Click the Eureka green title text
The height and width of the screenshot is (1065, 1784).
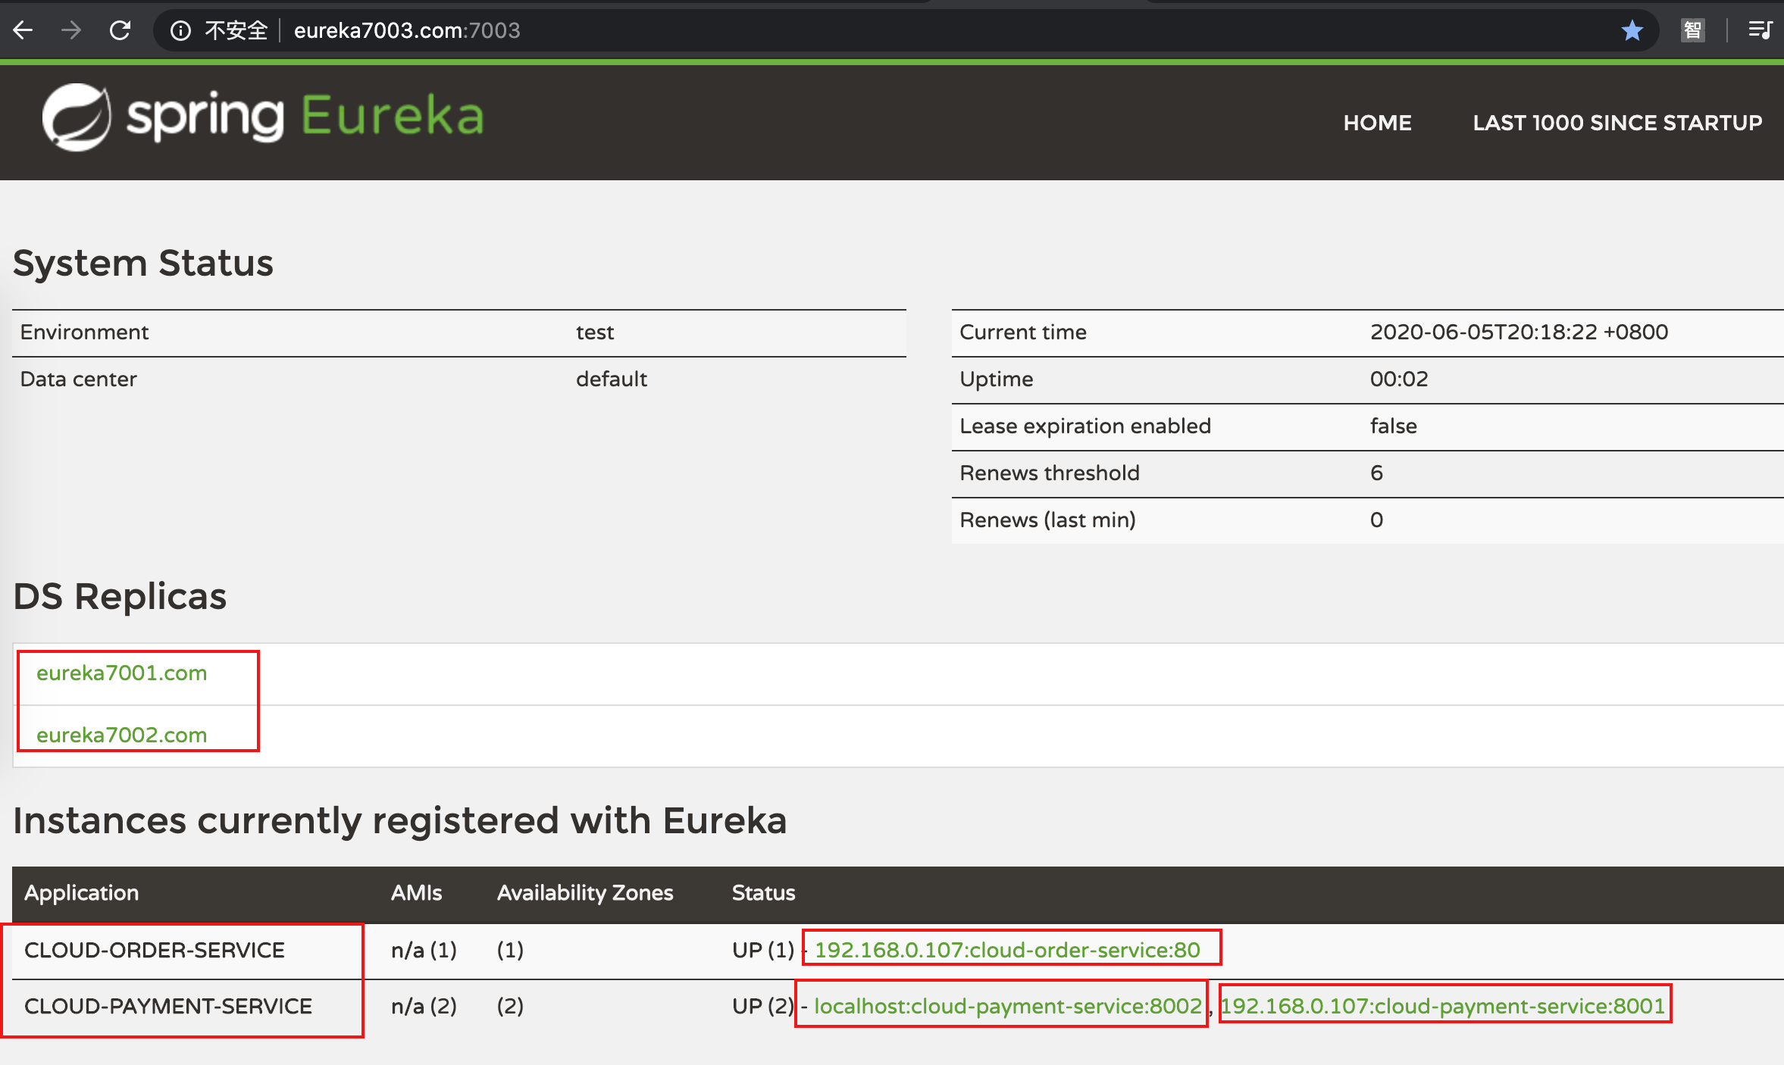tap(393, 116)
